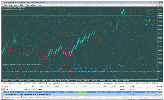
Task: Click the audjpy symbol cell
Action: click(x=57, y=92)
